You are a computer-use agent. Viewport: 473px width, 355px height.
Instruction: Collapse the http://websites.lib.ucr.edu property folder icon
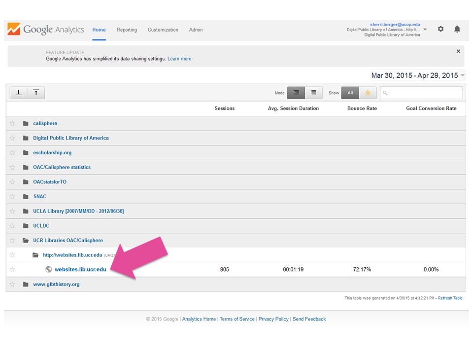(x=35, y=255)
